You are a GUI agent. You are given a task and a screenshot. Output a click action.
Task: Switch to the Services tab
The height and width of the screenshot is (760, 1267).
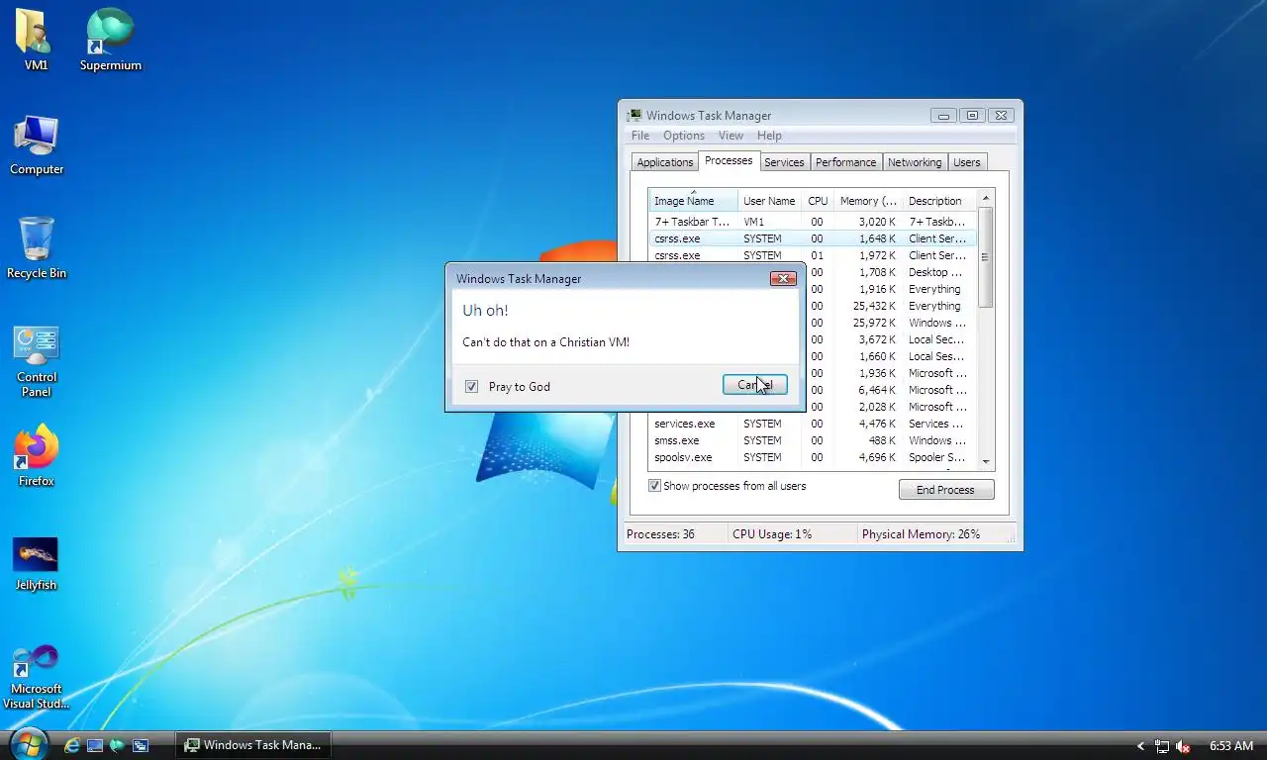pos(784,162)
